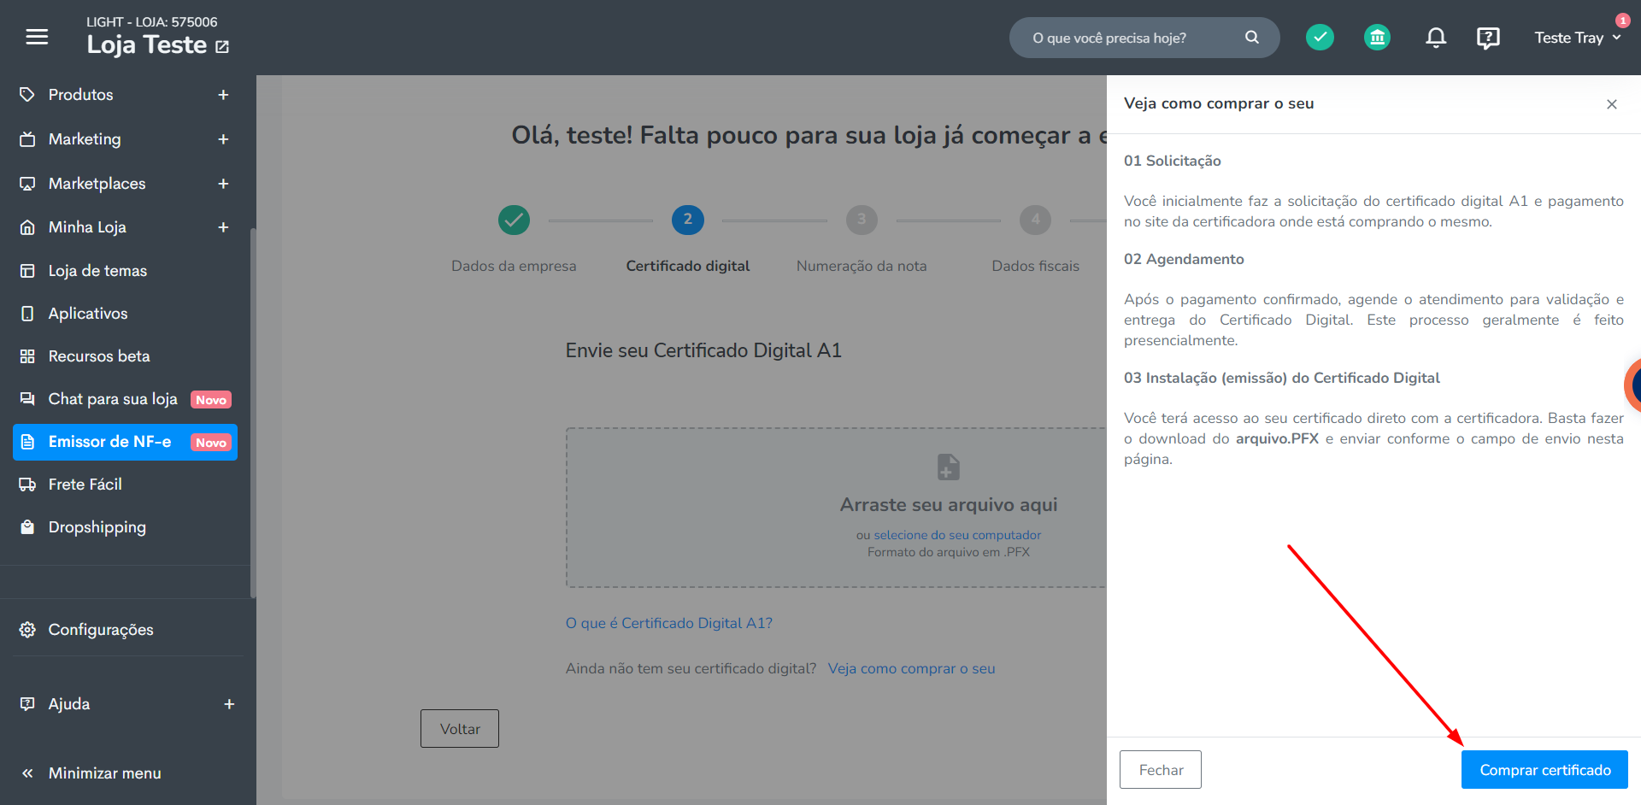Open the hamburger menu icon
Image resolution: width=1641 pixels, height=805 pixels.
[x=37, y=37]
